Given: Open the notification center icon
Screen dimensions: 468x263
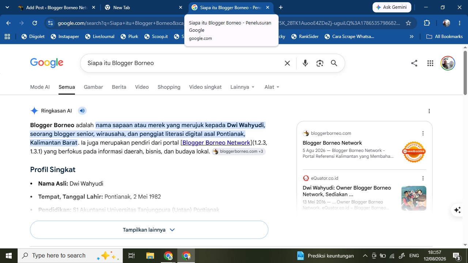Looking at the screenshot, I should point(456,256).
